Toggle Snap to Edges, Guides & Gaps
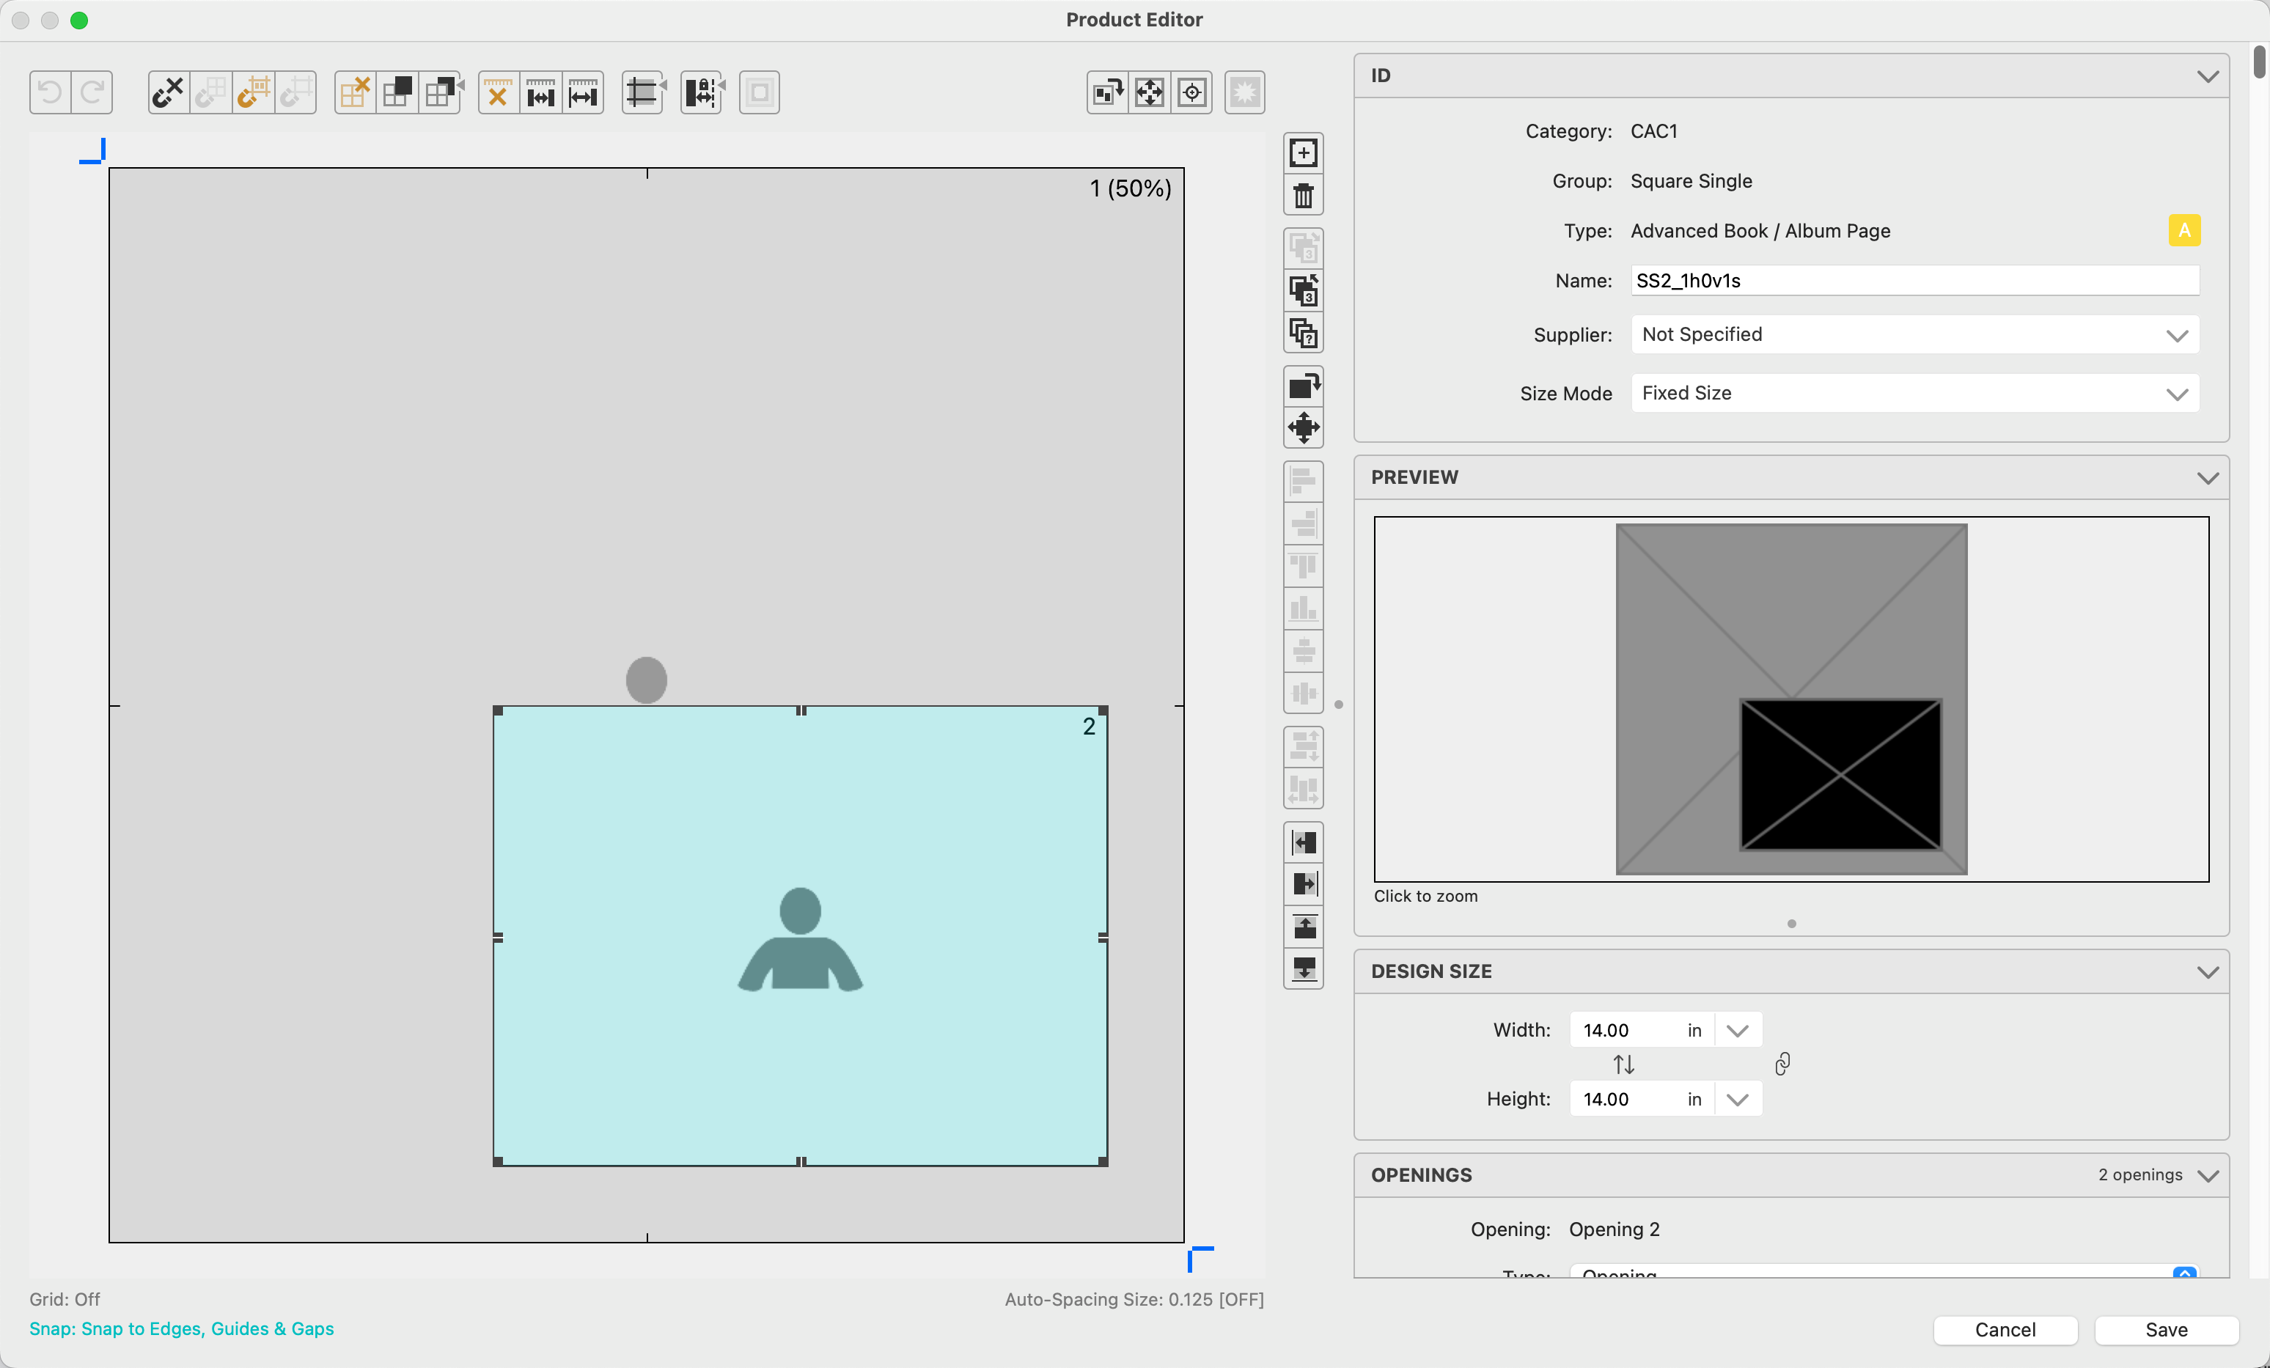Screen dimensions: 2270x1368 182,1328
